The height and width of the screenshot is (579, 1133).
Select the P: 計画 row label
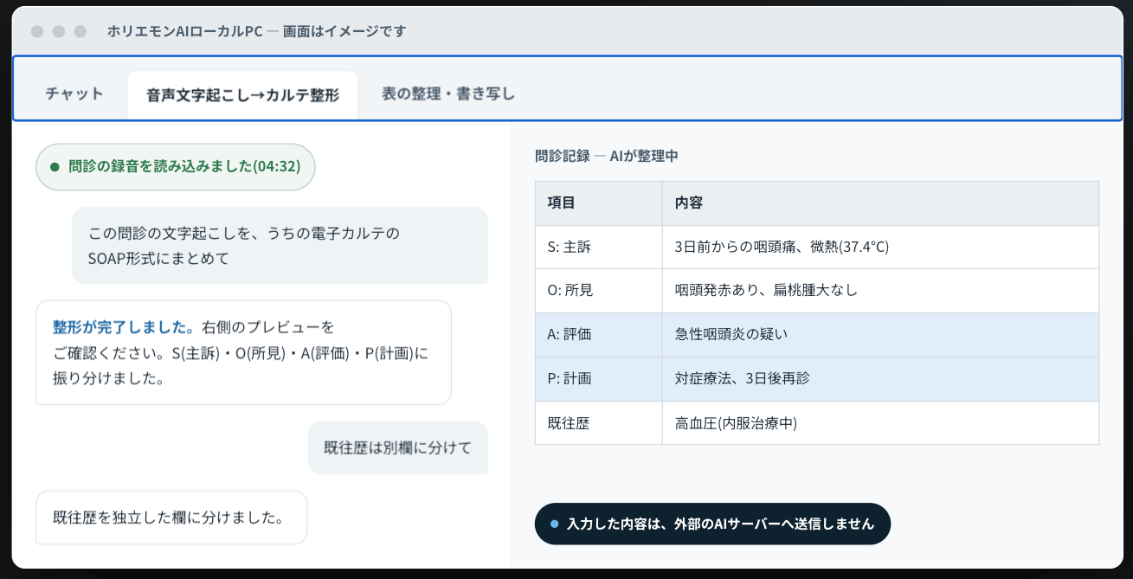tap(598, 379)
